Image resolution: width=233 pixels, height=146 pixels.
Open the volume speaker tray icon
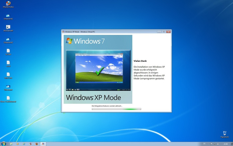(x=218, y=144)
